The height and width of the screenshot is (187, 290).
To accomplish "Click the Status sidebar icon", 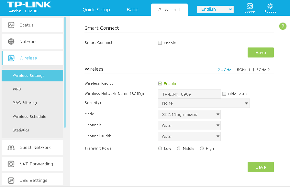I will click(11, 25).
